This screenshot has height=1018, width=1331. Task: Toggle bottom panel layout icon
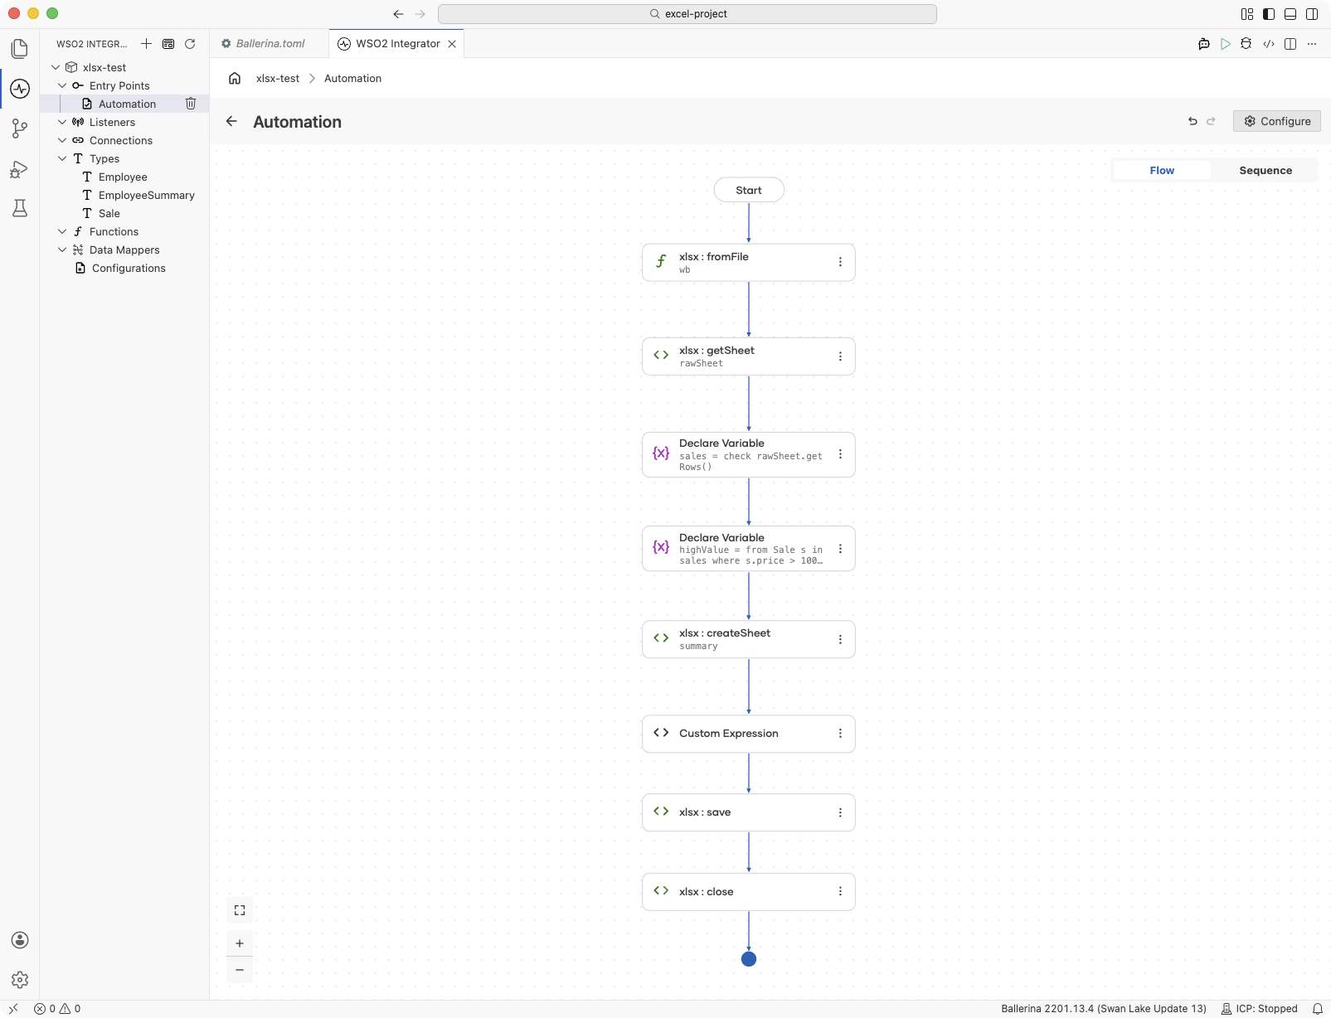click(1290, 14)
